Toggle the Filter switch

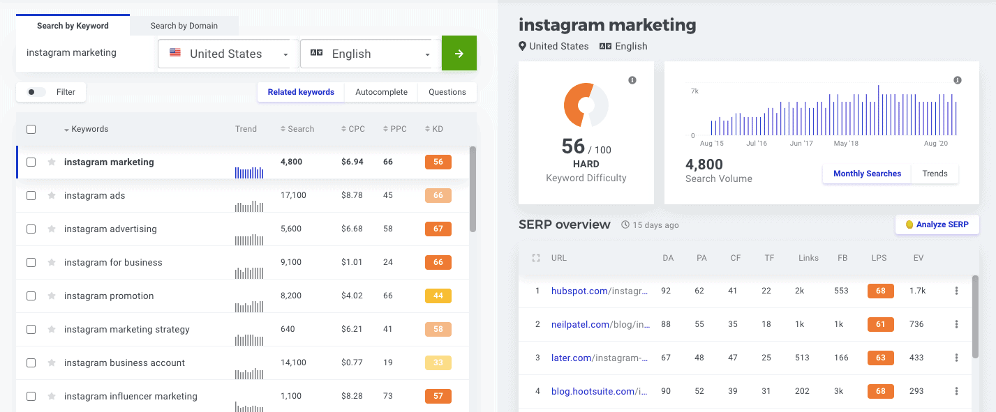point(36,92)
